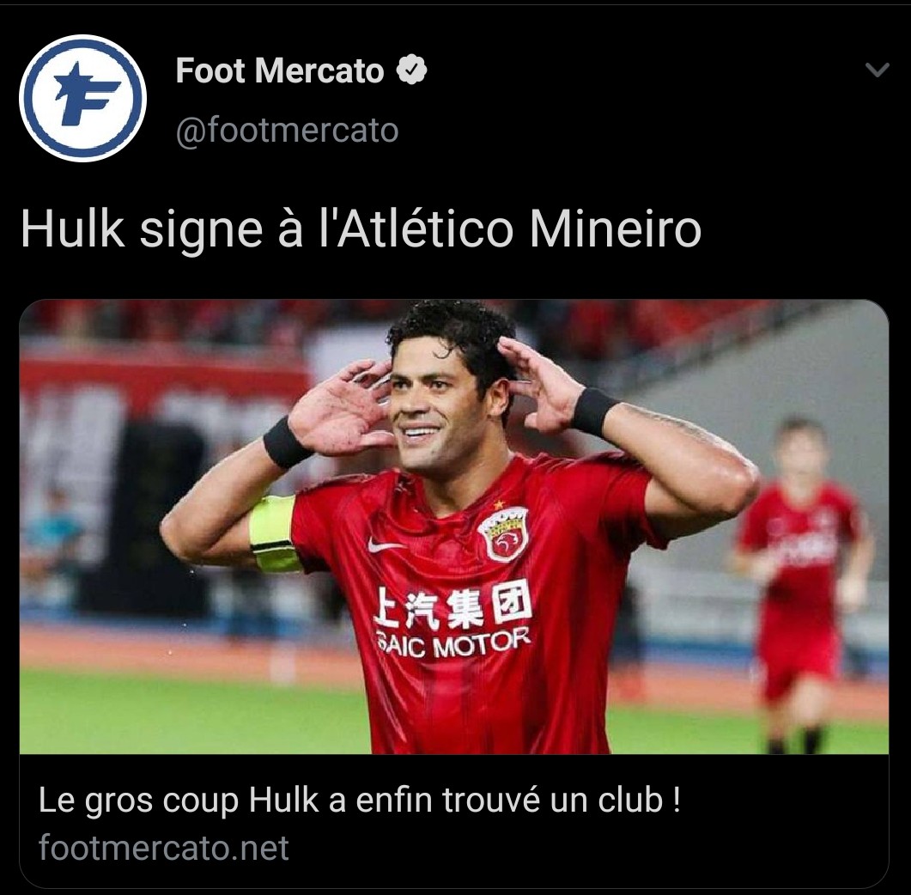Open the Hulk article preview image
Viewport: 911px width, 895px height.
tap(453, 527)
